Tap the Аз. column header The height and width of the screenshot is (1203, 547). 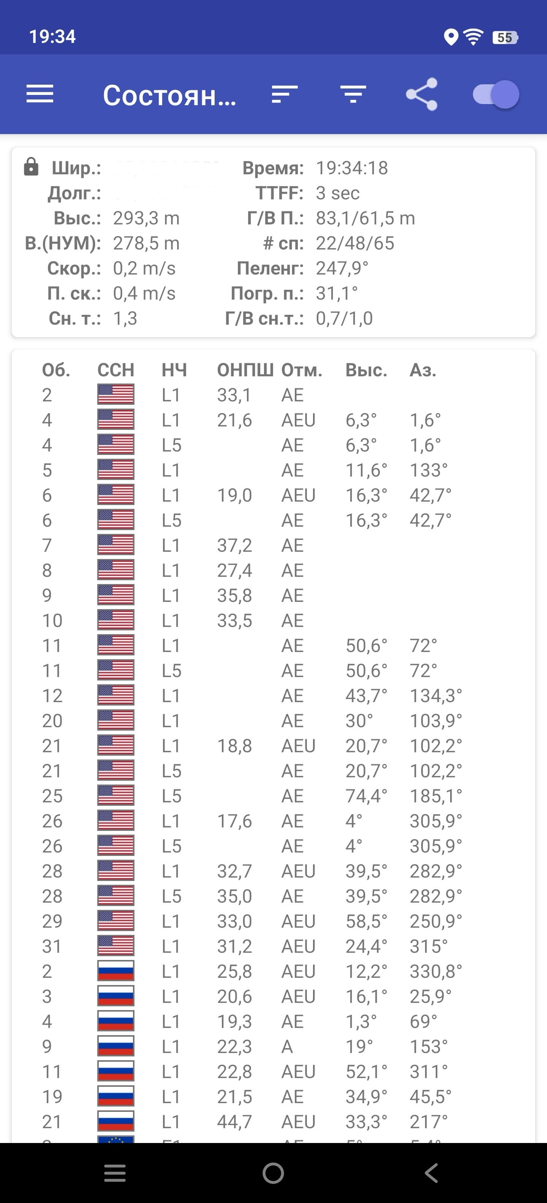coord(423,370)
